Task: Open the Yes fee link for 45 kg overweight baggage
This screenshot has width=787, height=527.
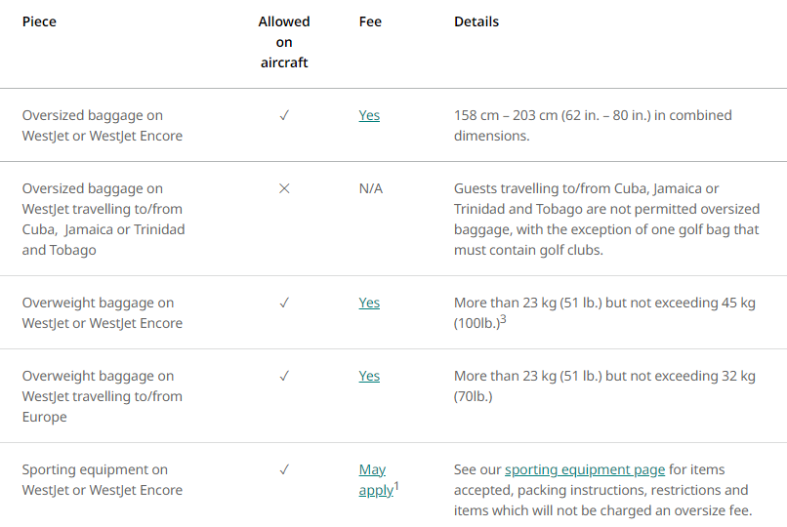Action: point(369,303)
